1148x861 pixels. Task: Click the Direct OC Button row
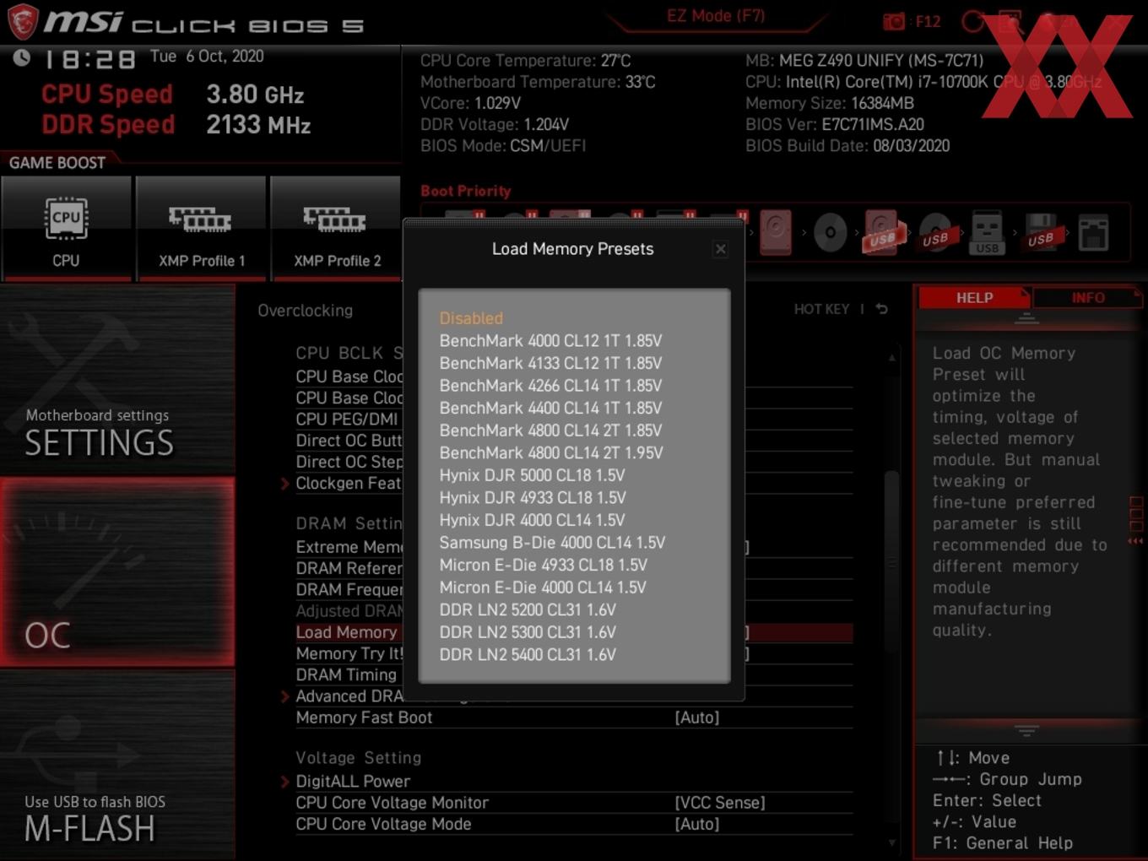coord(349,441)
